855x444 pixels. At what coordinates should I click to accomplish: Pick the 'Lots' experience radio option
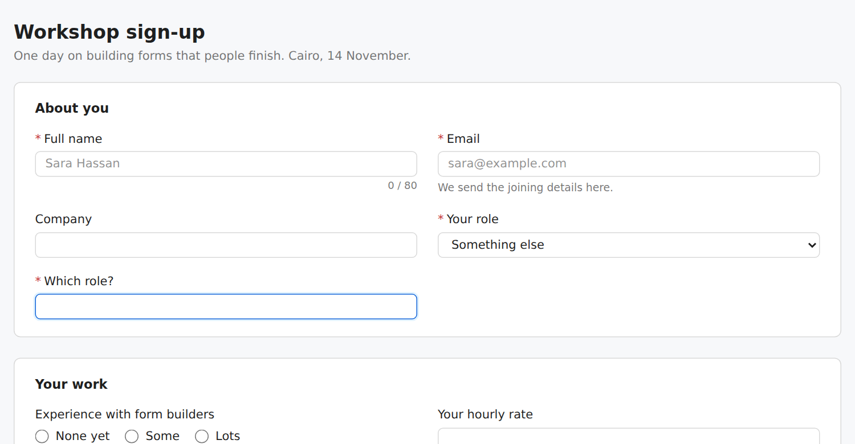[202, 436]
